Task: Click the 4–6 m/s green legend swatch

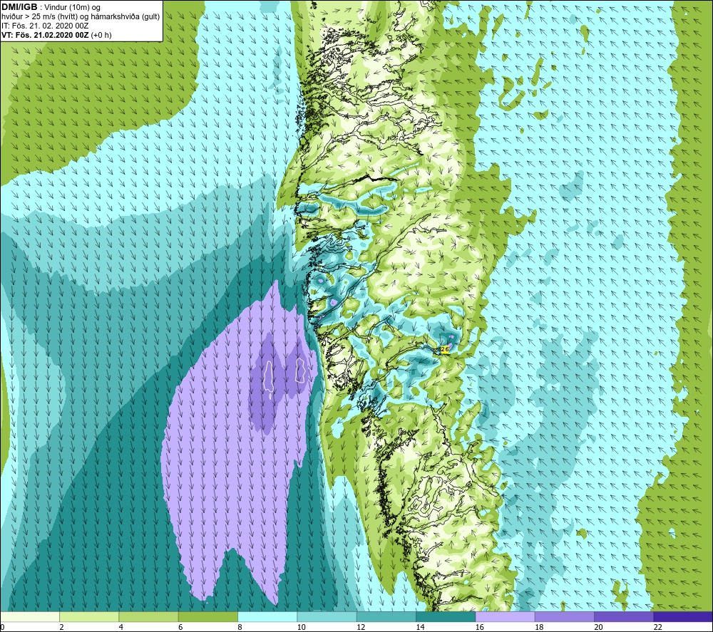Action: [x=149, y=617]
